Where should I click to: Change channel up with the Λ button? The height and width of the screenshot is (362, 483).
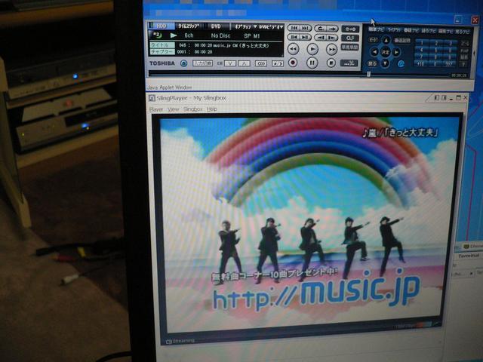(244, 63)
